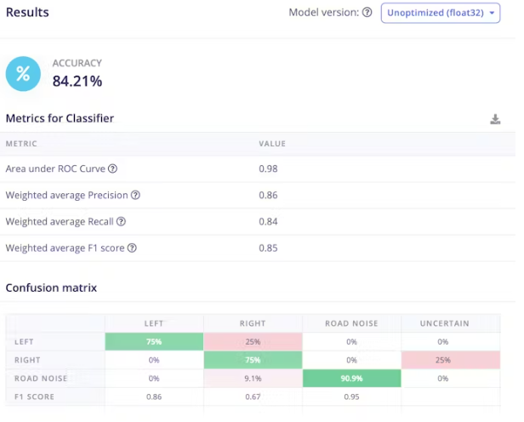Show help for Weighted average Recall

tap(121, 222)
